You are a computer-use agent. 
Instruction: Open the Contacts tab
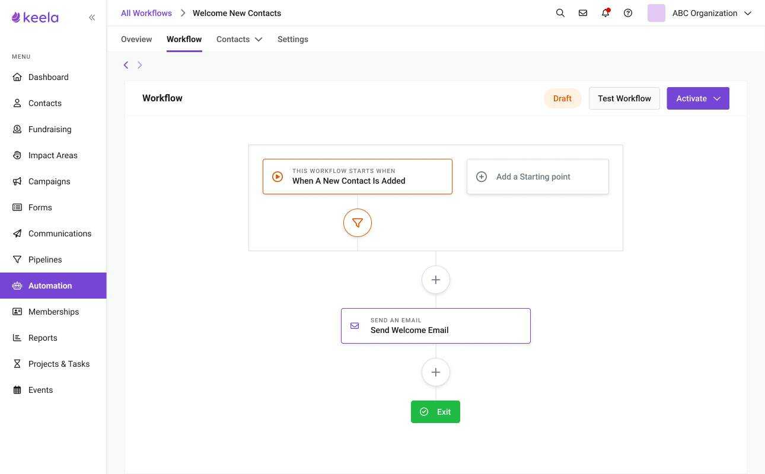(x=233, y=39)
